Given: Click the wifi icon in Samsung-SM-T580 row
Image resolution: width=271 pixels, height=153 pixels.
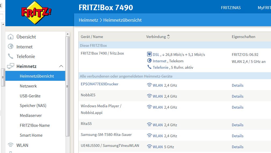Looking at the screenshot, I should (149, 135).
